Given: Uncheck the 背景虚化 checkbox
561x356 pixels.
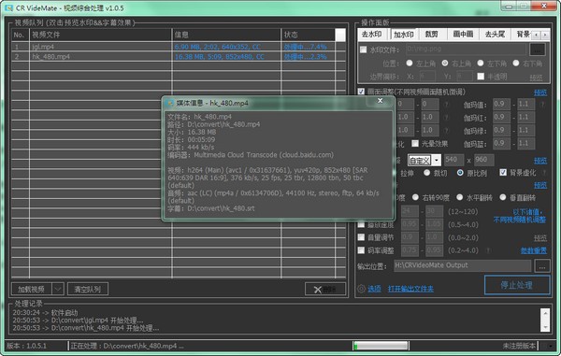Looking at the screenshot, I should click(503, 173).
